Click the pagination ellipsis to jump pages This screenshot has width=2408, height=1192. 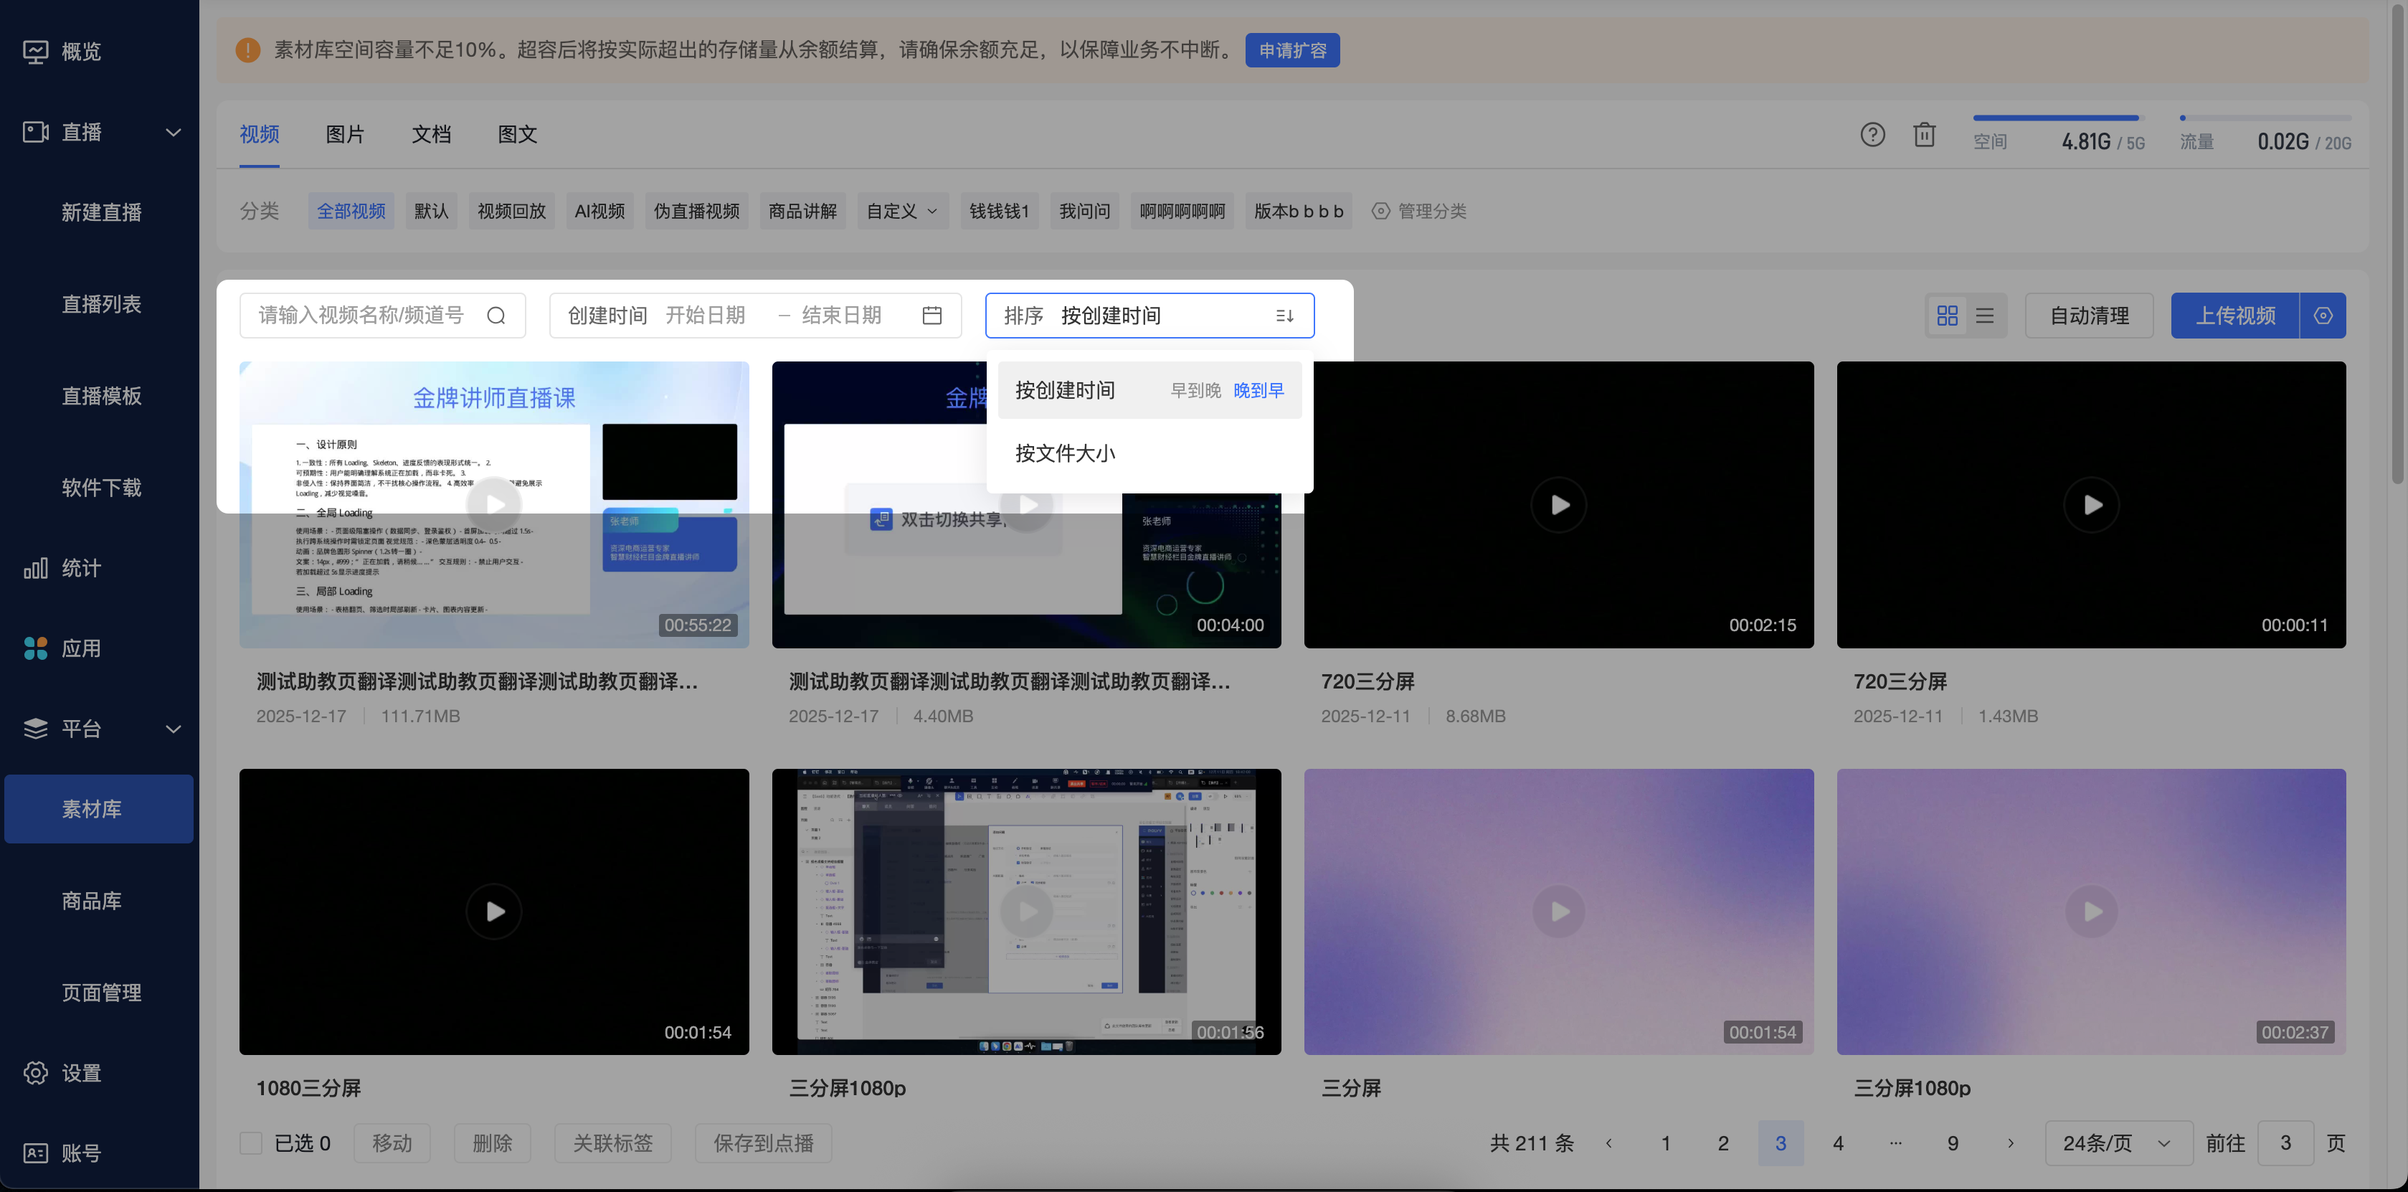(1896, 1143)
